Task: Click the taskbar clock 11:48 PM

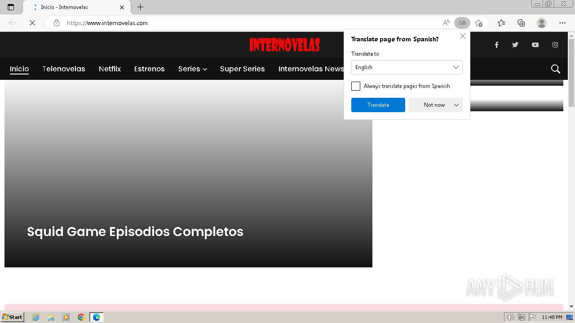Action: [552, 317]
